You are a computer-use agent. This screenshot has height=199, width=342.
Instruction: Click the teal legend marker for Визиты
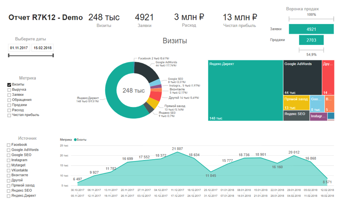[75, 140]
